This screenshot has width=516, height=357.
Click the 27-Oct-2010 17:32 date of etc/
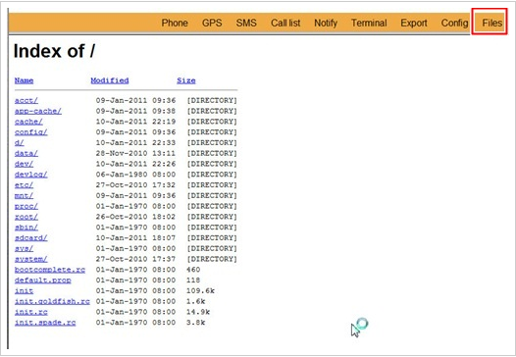point(135,185)
